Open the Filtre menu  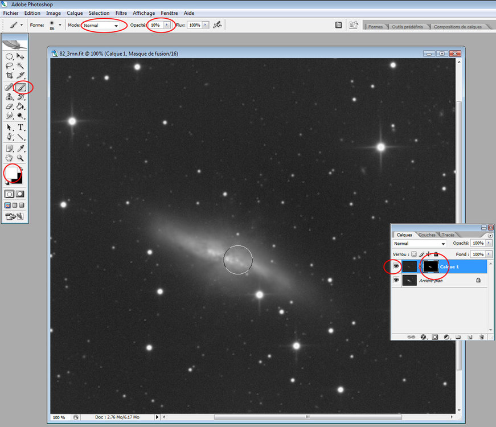[x=121, y=13]
